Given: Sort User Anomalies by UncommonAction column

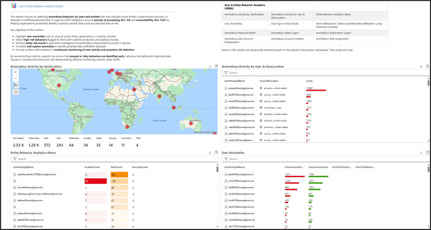Looking at the screenshot, I should [318, 167].
